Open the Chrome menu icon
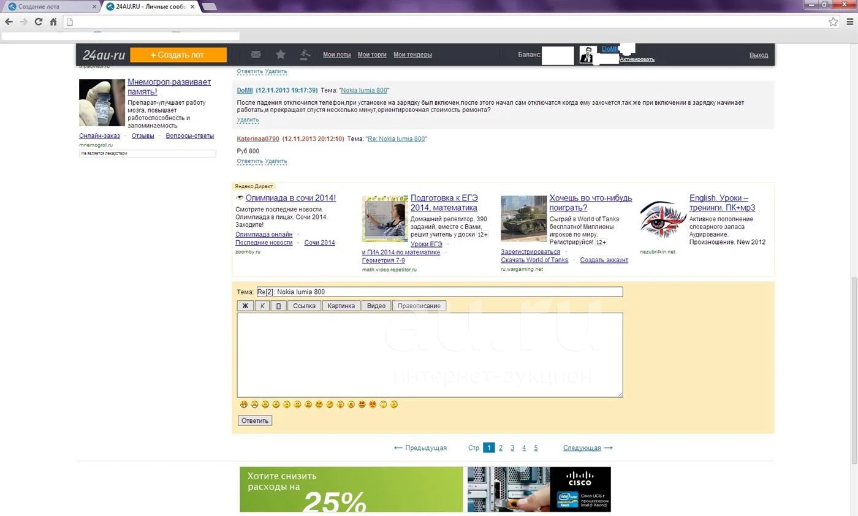The image size is (858, 516). (849, 21)
